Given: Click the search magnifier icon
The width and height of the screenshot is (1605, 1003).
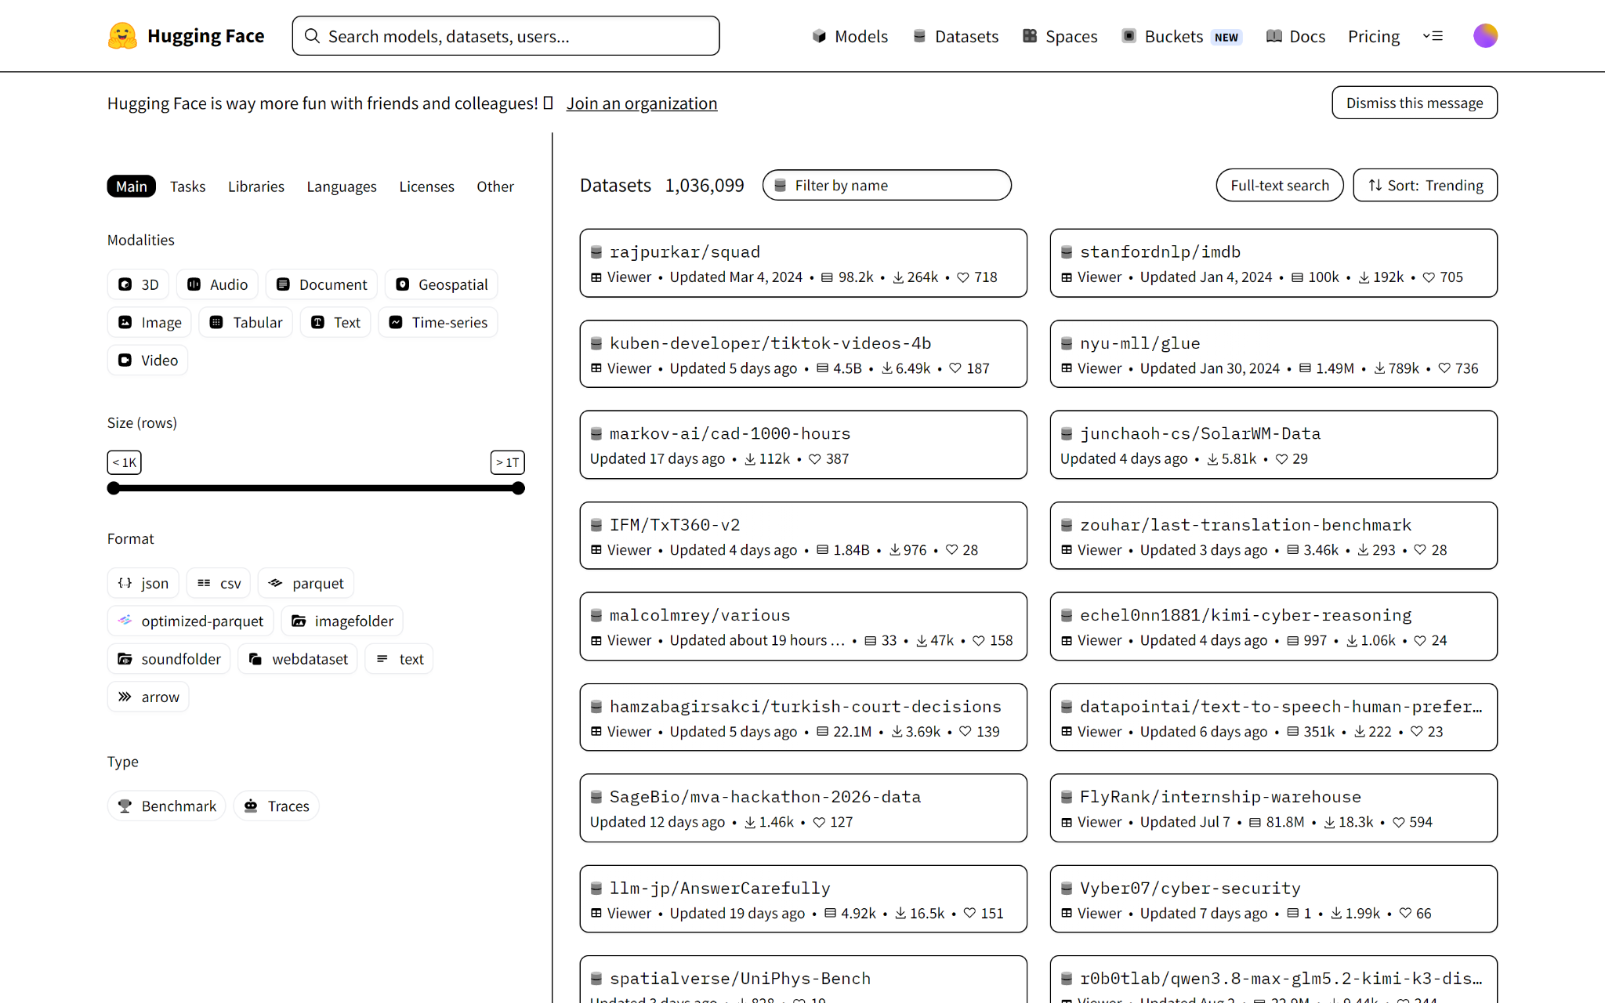Looking at the screenshot, I should (x=312, y=36).
